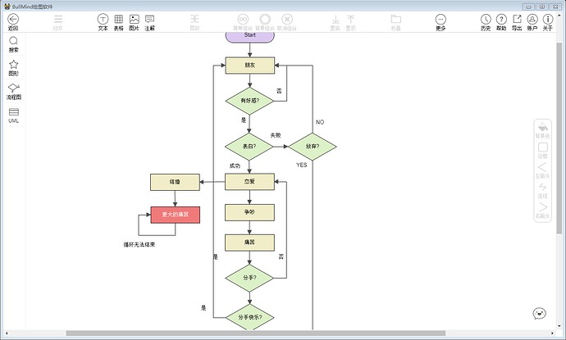This screenshot has width=566, height=340.
Task: Select the 文本 text tool
Action: (103, 19)
